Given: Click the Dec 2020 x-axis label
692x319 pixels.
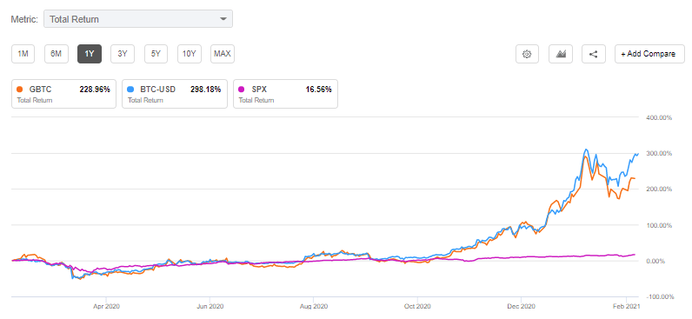Looking at the screenshot, I should [521, 306].
